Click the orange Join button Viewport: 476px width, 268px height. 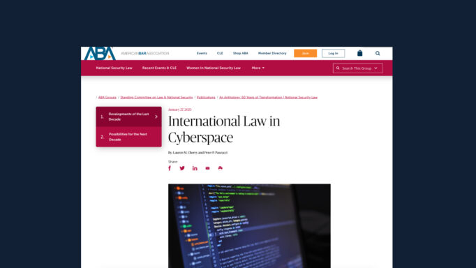(x=306, y=54)
